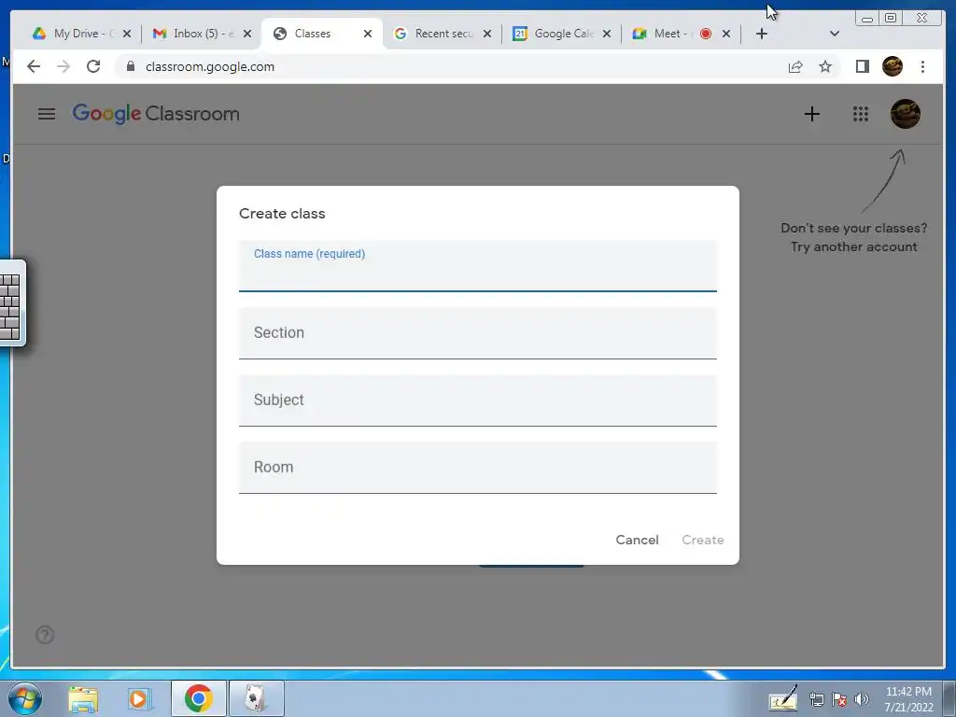Screen dimensions: 956x717
Task: Click the plus icon to create or join class
Action: click(x=811, y=114)
